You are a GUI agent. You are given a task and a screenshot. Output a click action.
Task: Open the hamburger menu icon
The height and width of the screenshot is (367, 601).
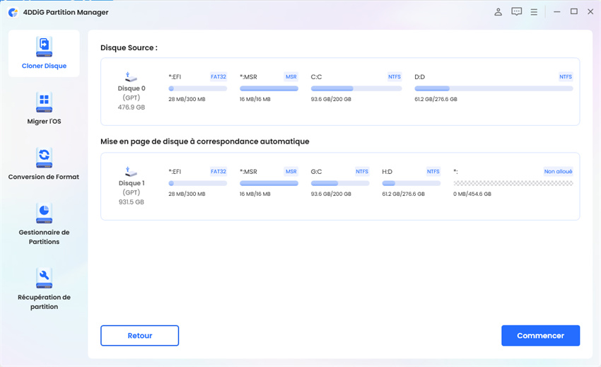(535, 12)
